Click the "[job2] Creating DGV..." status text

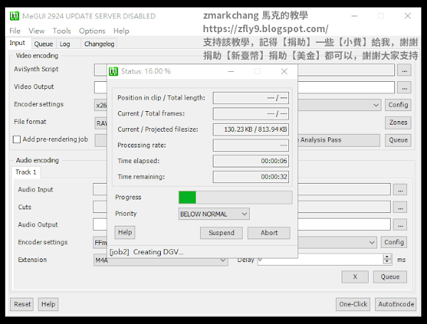147,252
